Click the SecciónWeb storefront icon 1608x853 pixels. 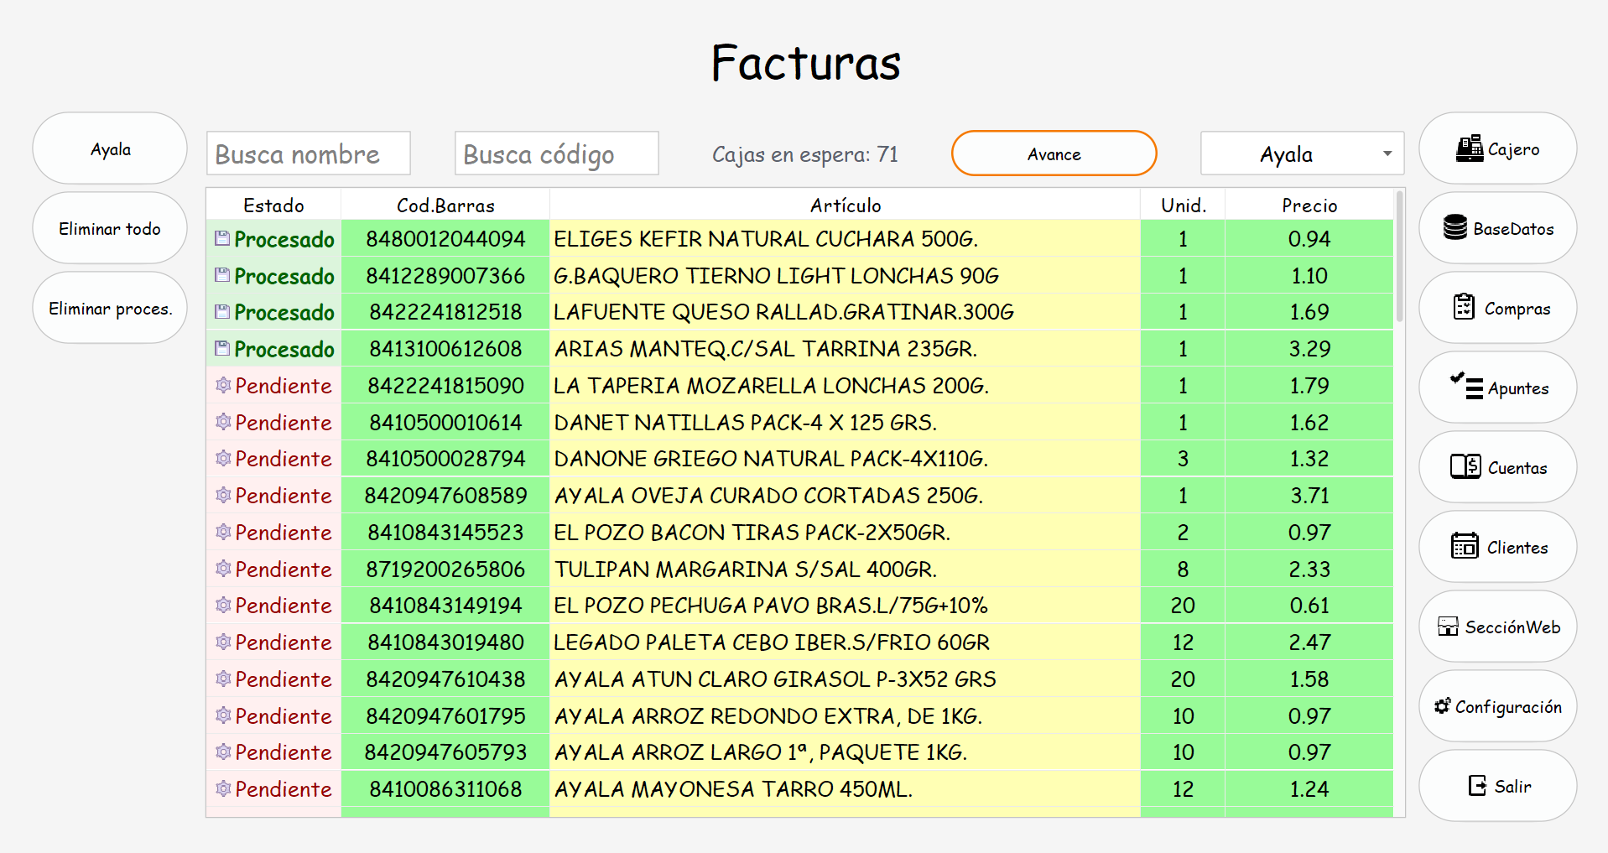click(x=1448, y=627)
